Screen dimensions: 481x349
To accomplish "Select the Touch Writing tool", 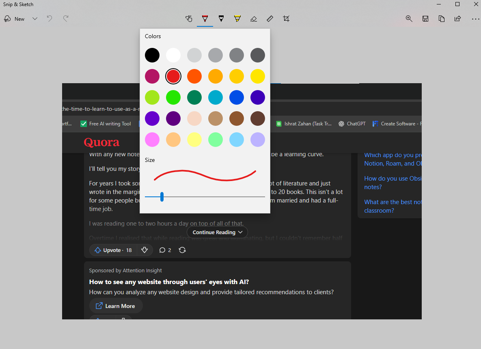I will coord(189,19).
